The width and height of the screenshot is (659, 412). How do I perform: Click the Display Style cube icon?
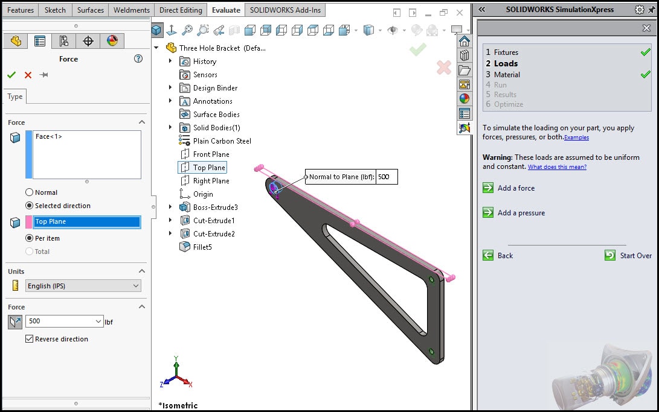click(368, 30)
